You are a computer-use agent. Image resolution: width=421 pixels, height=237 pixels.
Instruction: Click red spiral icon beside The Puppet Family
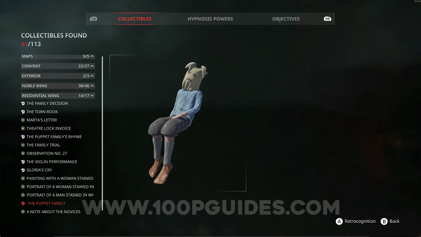pyautogui.click(x=23, y=203)
